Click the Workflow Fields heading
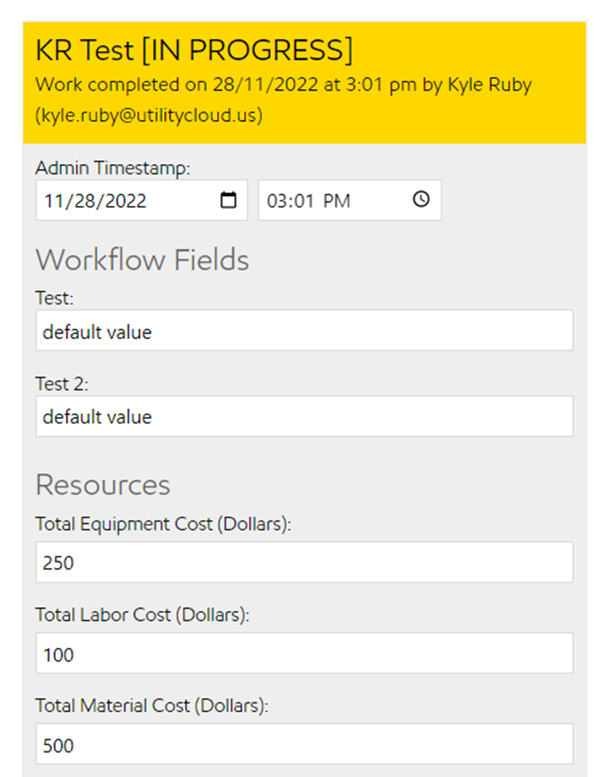The height and width of the screenshot is (777, 608). 142,260
